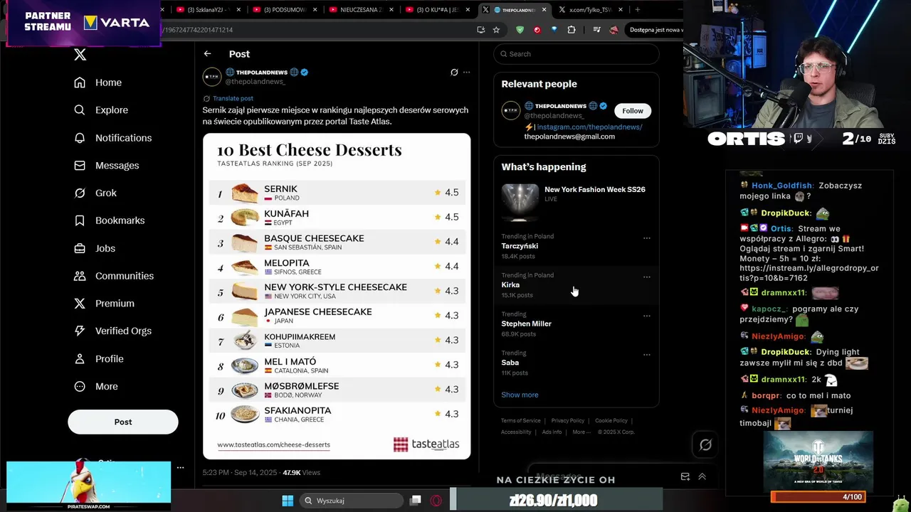Open THEPOLANDNEWS author avatar on the post
The image size is (911, 512).
[x=212, y=77]
